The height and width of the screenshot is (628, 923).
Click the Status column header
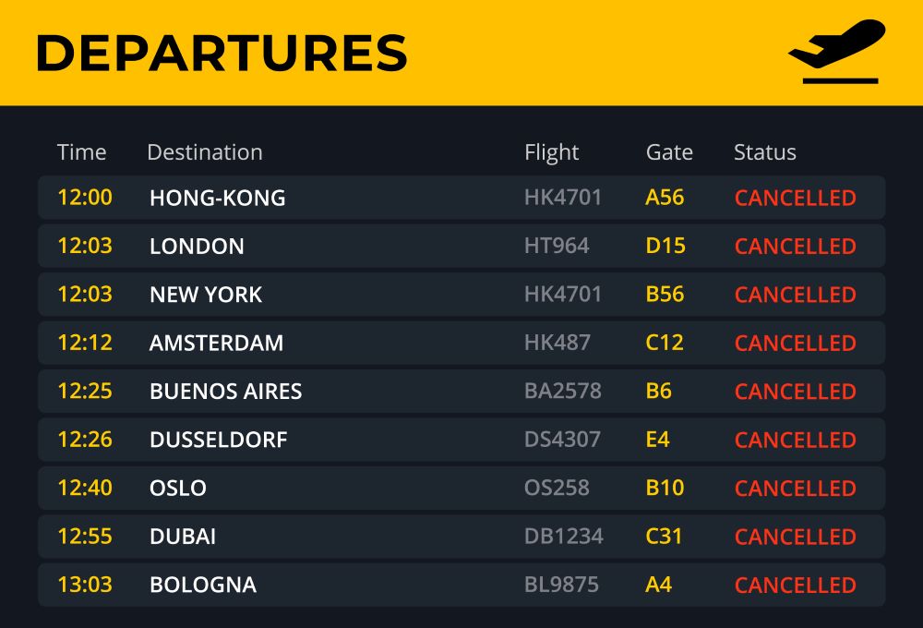click(764, 152)
